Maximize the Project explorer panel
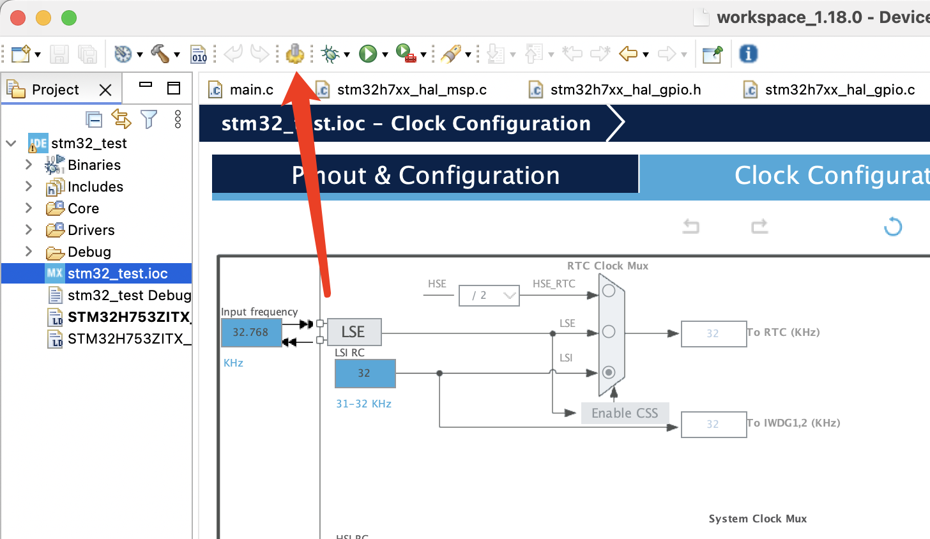The height and width of the screenshot is (539, 930). pos(174,88)
